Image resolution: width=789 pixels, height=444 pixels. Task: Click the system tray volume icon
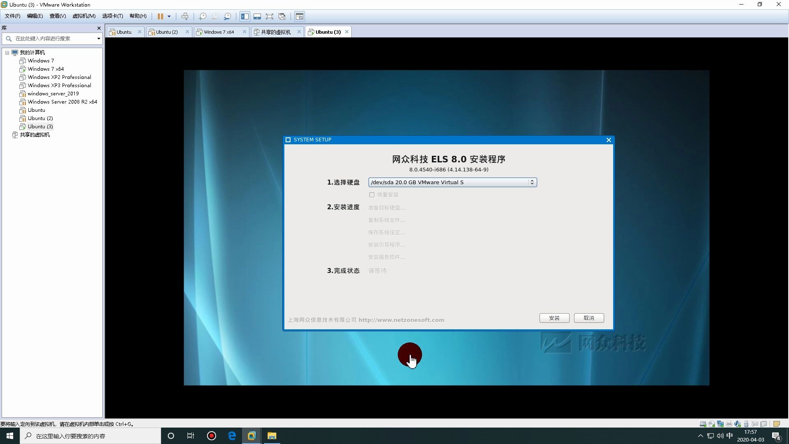tap(720, 436)
